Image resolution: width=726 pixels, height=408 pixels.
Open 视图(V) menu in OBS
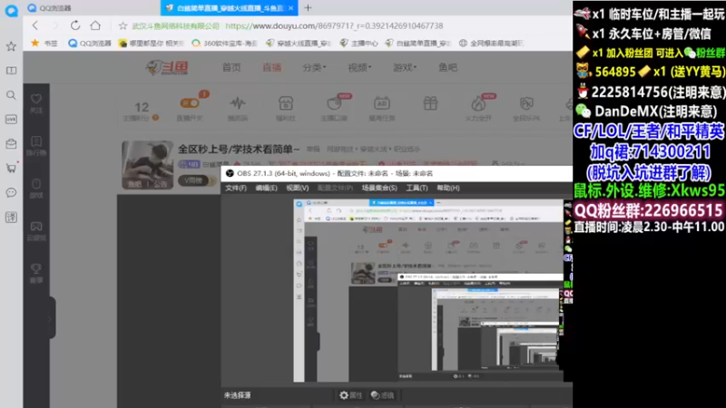[298, 188]
